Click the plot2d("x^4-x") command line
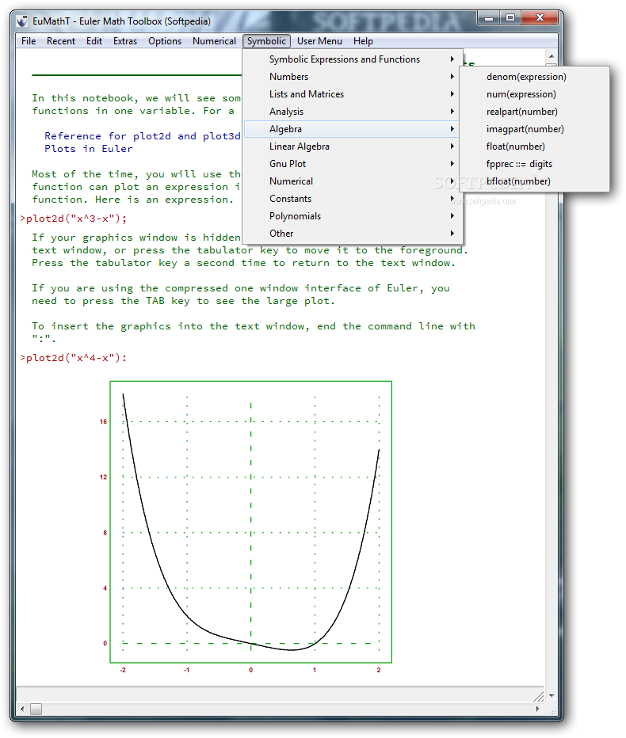The image size is (626, 738). click(74, 358)
